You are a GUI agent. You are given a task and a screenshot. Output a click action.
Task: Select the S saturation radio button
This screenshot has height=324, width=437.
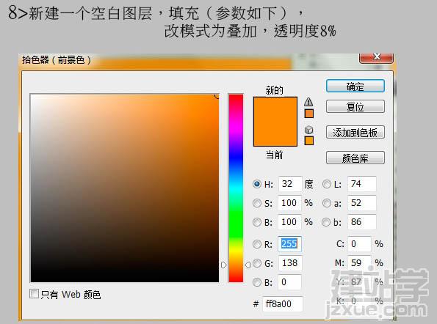pyautogui.click(x=256, y=203)
